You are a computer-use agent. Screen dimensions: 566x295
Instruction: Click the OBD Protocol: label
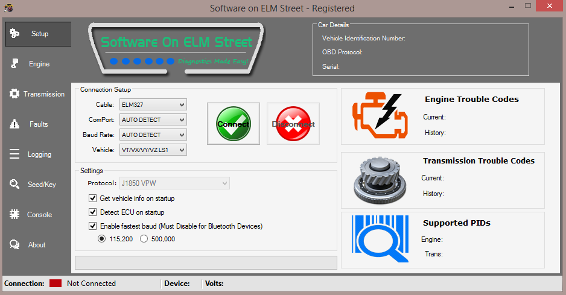(342, 52)
